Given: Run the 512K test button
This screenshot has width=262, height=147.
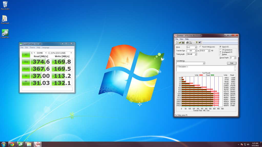Looking at the screenshot, I should point(26,69).
